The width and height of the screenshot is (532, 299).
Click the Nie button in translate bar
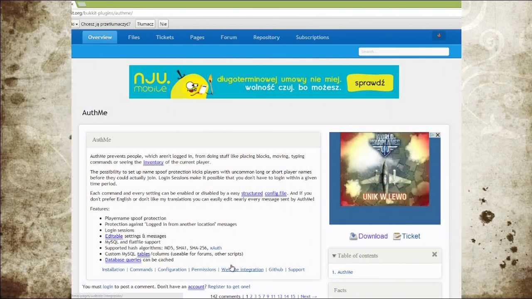[163, 24]
